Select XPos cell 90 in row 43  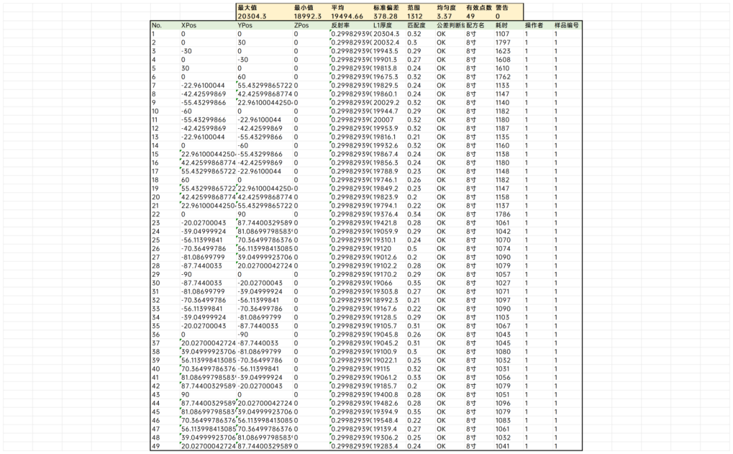click(208, 394)
